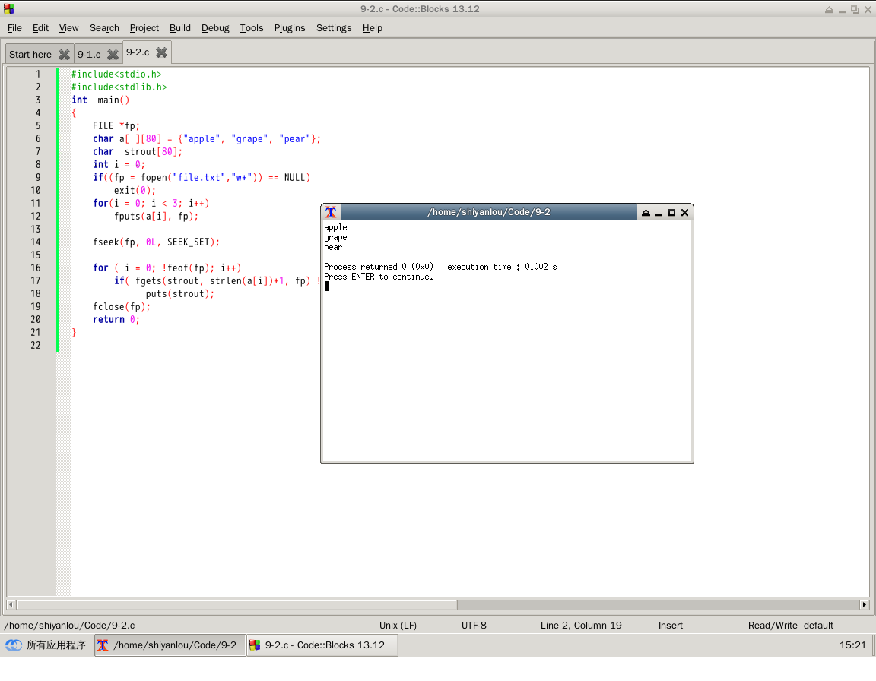The width and height of the screenshot is (876, 681).
Task: Click the terminal window's X menu icon
Action: (x=331, y=212)
